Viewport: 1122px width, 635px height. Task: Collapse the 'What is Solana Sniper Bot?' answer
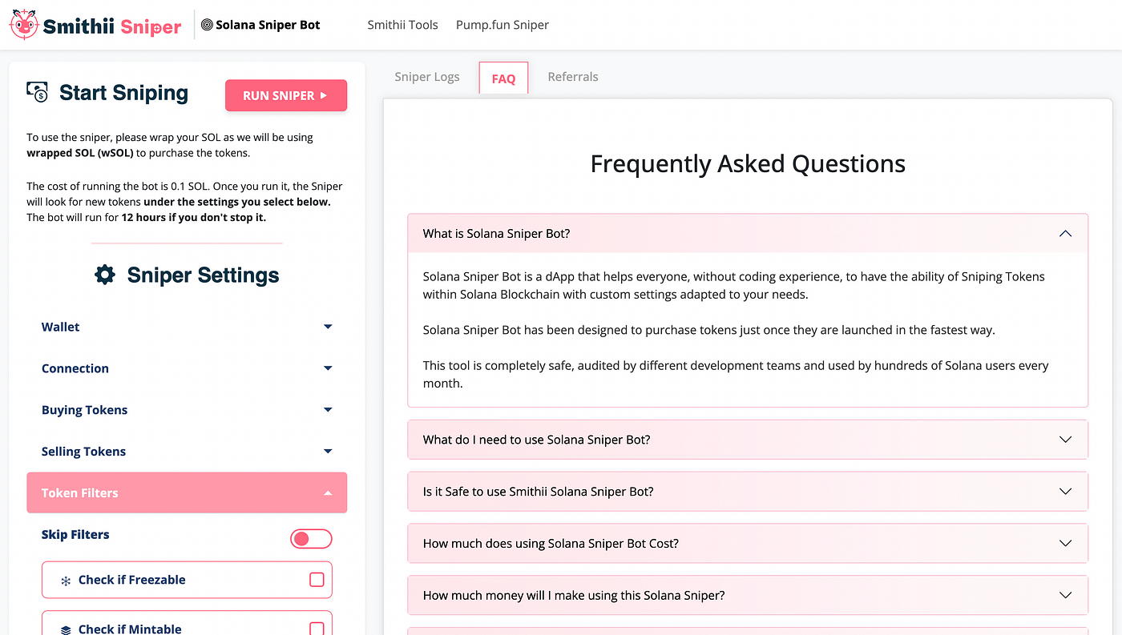tap(748, 234)
